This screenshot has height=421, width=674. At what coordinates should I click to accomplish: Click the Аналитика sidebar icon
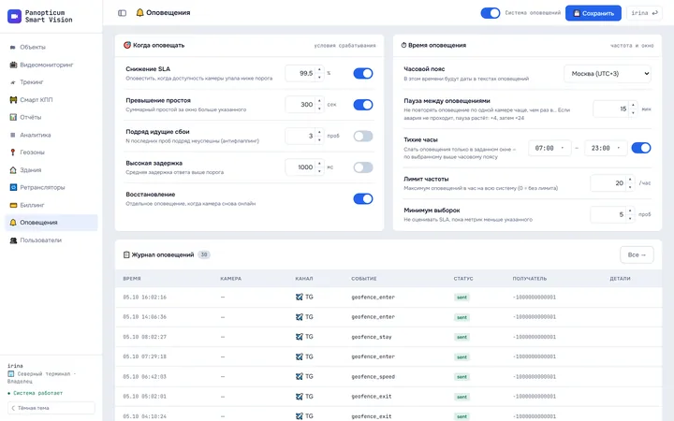click(13, 135)
